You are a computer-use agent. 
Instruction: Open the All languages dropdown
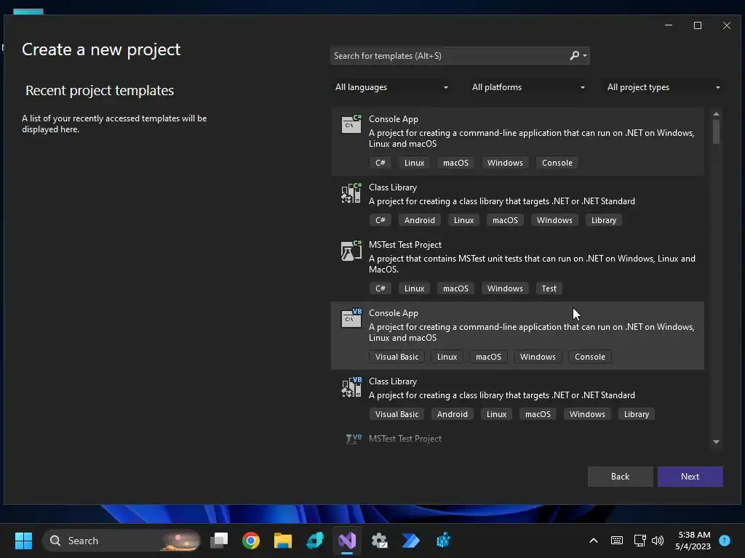click(391, 87)
